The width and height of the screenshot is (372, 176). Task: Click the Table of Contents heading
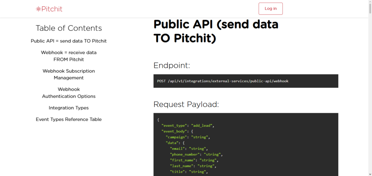(x=69, y=28)
